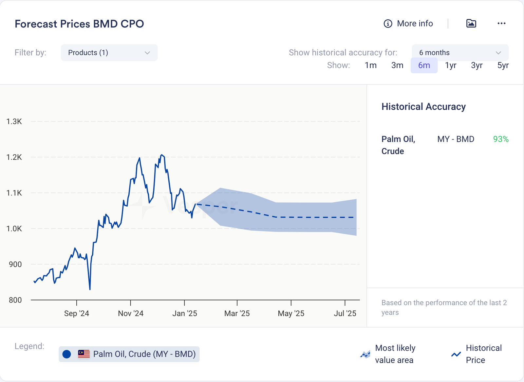Open the Products (1) filter dropdown
524x382 pixels.
click(x=109, y=53)
